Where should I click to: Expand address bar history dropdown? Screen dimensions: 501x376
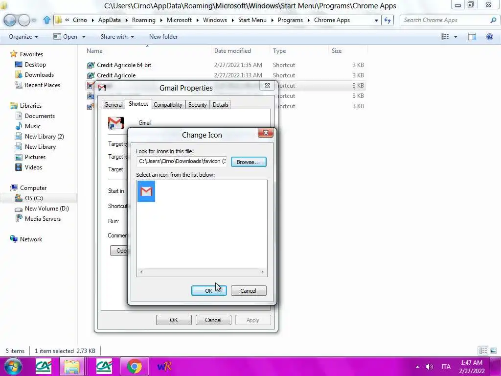click(376, 20)
